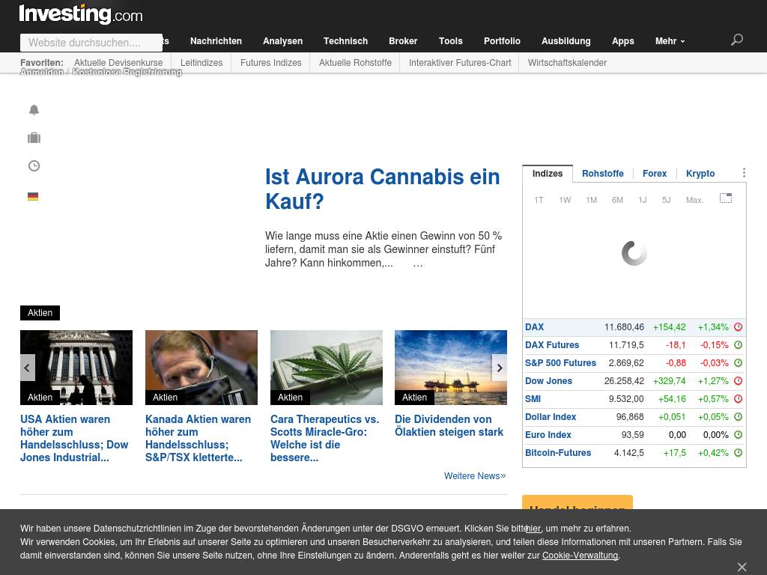Go to previous news with left arrow
Viewport: 767px width, 575px height.
(28, 368)
